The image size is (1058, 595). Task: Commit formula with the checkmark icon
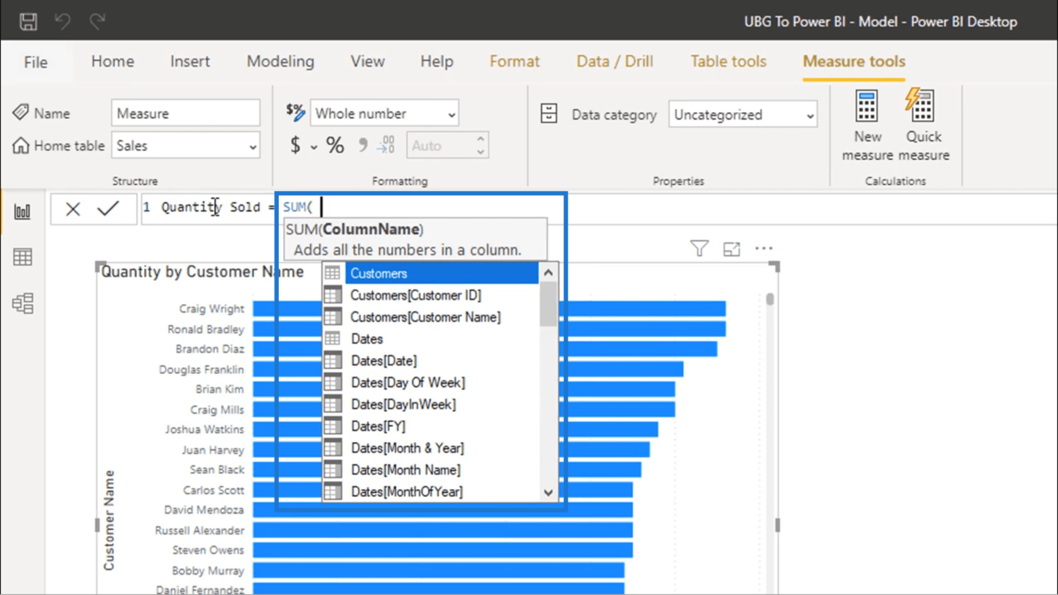108,208
